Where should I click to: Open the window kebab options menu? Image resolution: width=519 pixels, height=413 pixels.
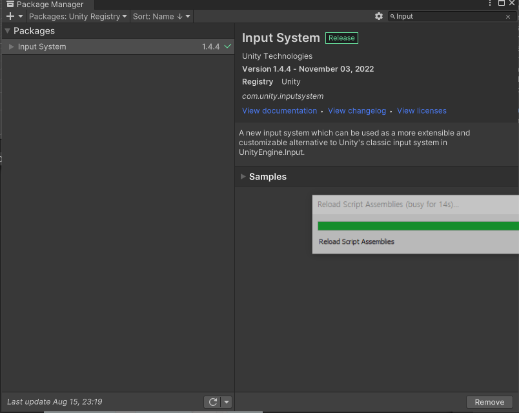click(490, 3)
